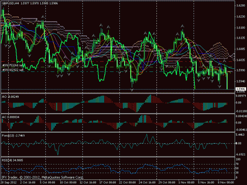This screenshot has height=185, width=247.
Task: Click the 100 level on RSI scale
Action: pos(238,159)
